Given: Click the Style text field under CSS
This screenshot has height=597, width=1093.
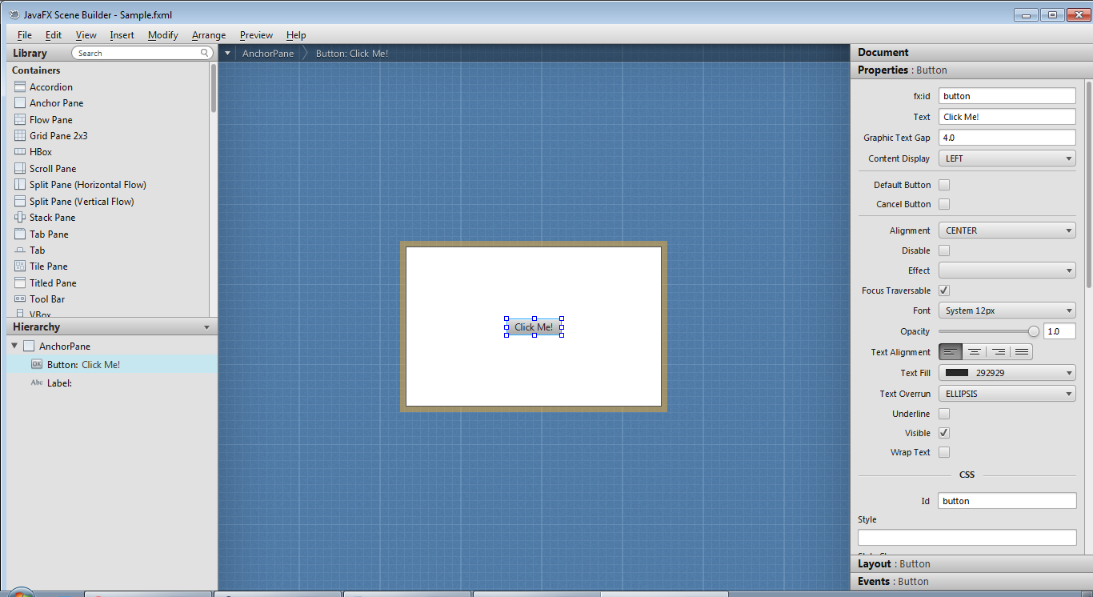Looking at the screenshot, I should click(967, 537).
